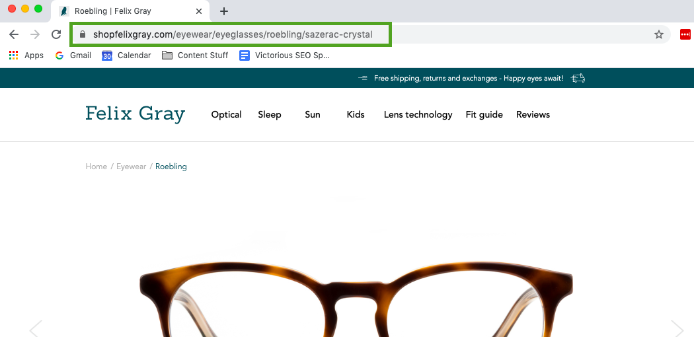Bookmark this page with the star icon

(x=658, y=34)
